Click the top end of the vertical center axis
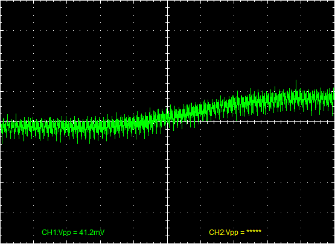The height and width of the screenshot is (244, 335). coord(168,1)
